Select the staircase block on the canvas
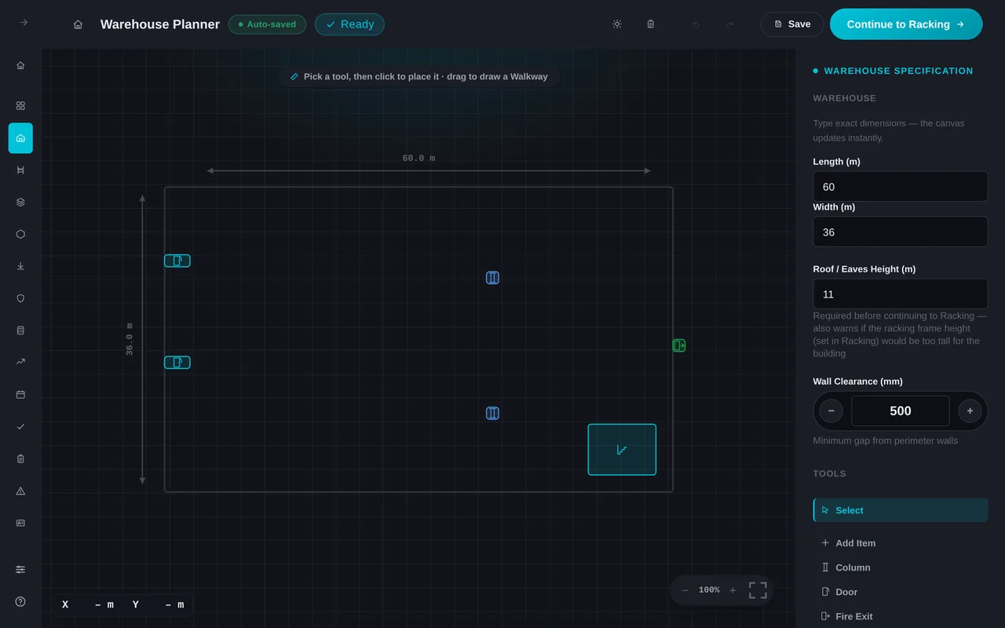This screenshot has height=628, width=1005. [622, 450]
